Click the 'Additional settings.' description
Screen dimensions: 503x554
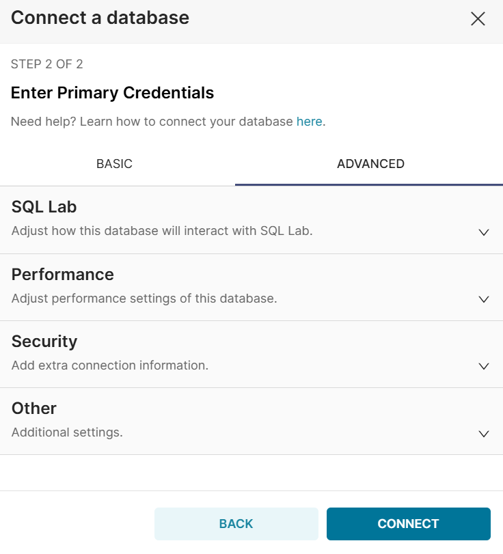67,432
